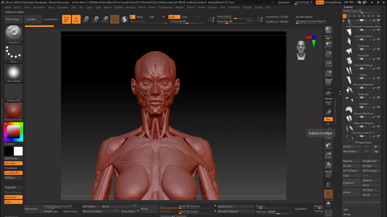The width and height of the screenshot is (387, 217).
Task: Select the Draw mode icon
Action: coord(76,19)
